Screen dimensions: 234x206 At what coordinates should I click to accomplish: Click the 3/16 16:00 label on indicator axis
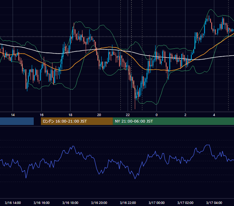pos(42,203)
